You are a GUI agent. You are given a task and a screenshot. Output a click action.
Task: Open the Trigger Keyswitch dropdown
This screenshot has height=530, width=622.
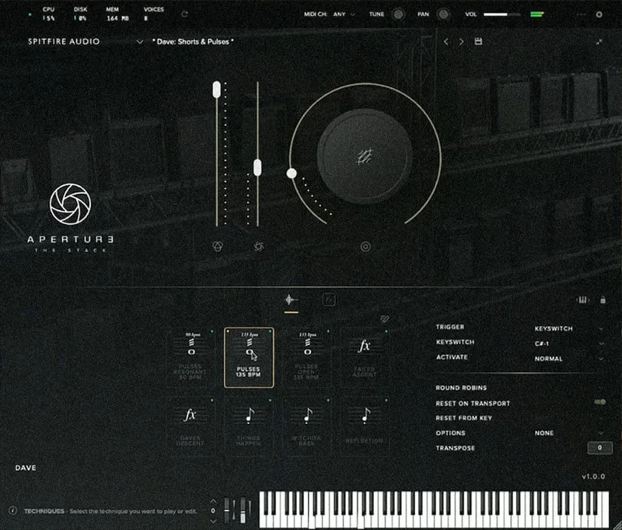[569, 328]
